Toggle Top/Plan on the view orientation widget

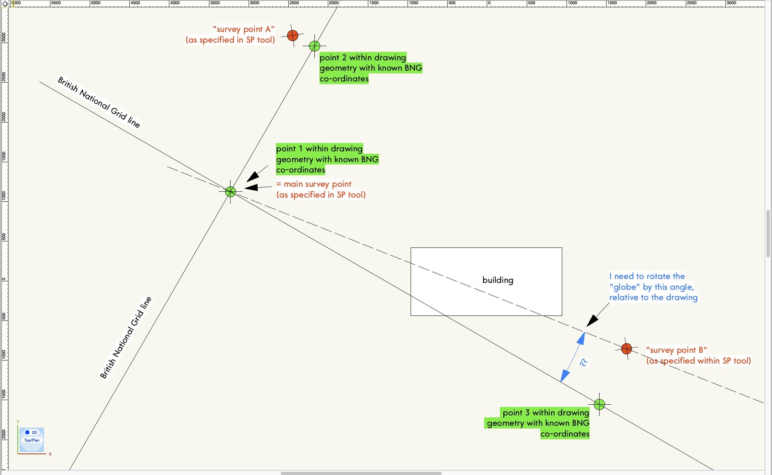pos(32,439)
